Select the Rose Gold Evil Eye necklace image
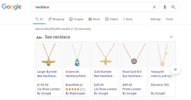The width and height of the screenshot is (191, 100). 134,55
